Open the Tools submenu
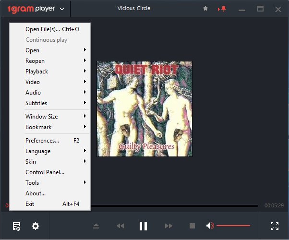The height and width of the screenshot is (240, 289). pos(50,183)
